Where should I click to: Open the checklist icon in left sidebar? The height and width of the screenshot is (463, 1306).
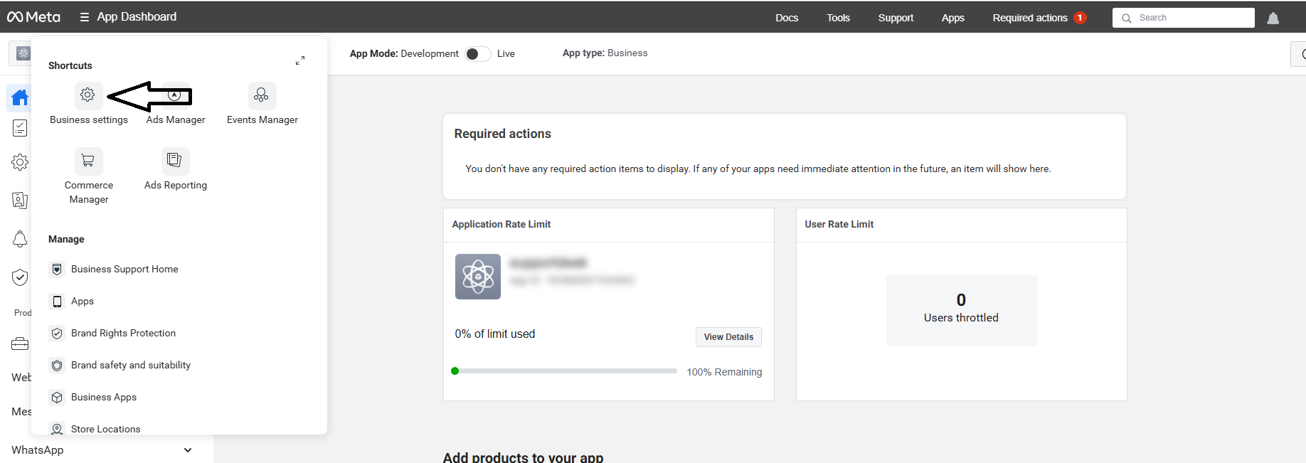pos(20,128)
